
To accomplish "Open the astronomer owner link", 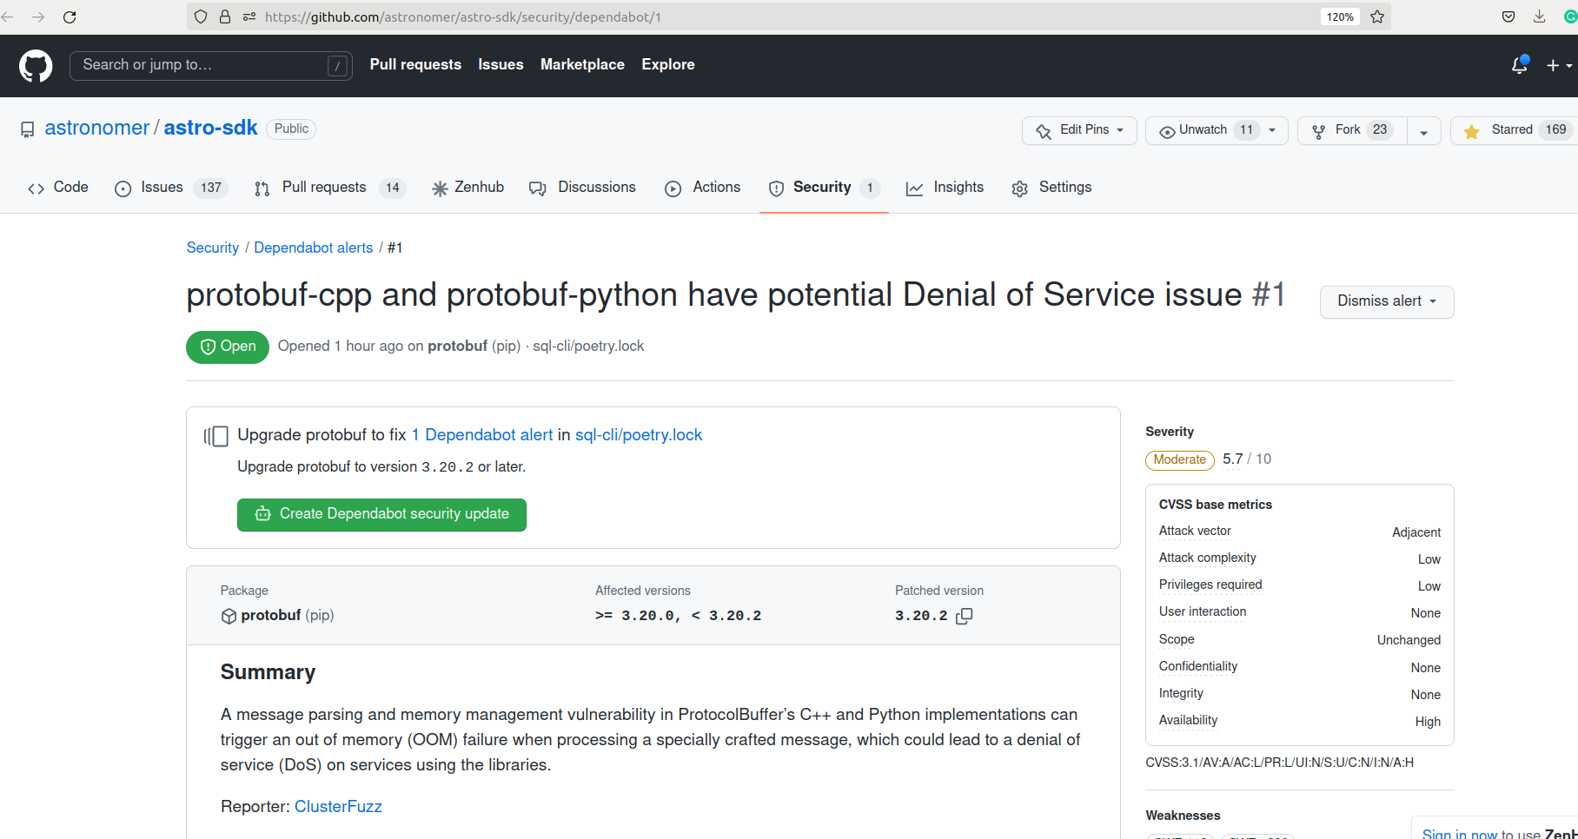I will click(x=97, y=128).
